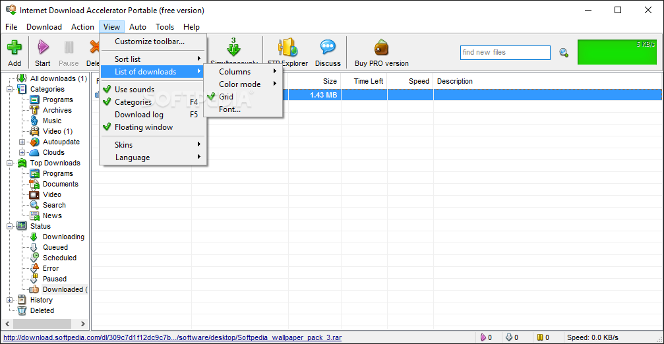The width and height of the screenshot is (664, 344).
Task: Expand the Autoupdate tree node
Action: coord(22,142)
